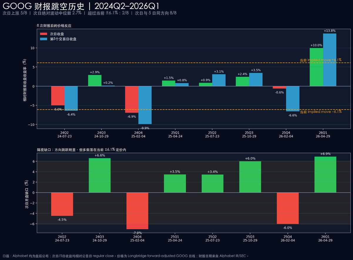353x260 pixels.
Task: Click the footnote text starting with 口径
Action: point(126,256)
